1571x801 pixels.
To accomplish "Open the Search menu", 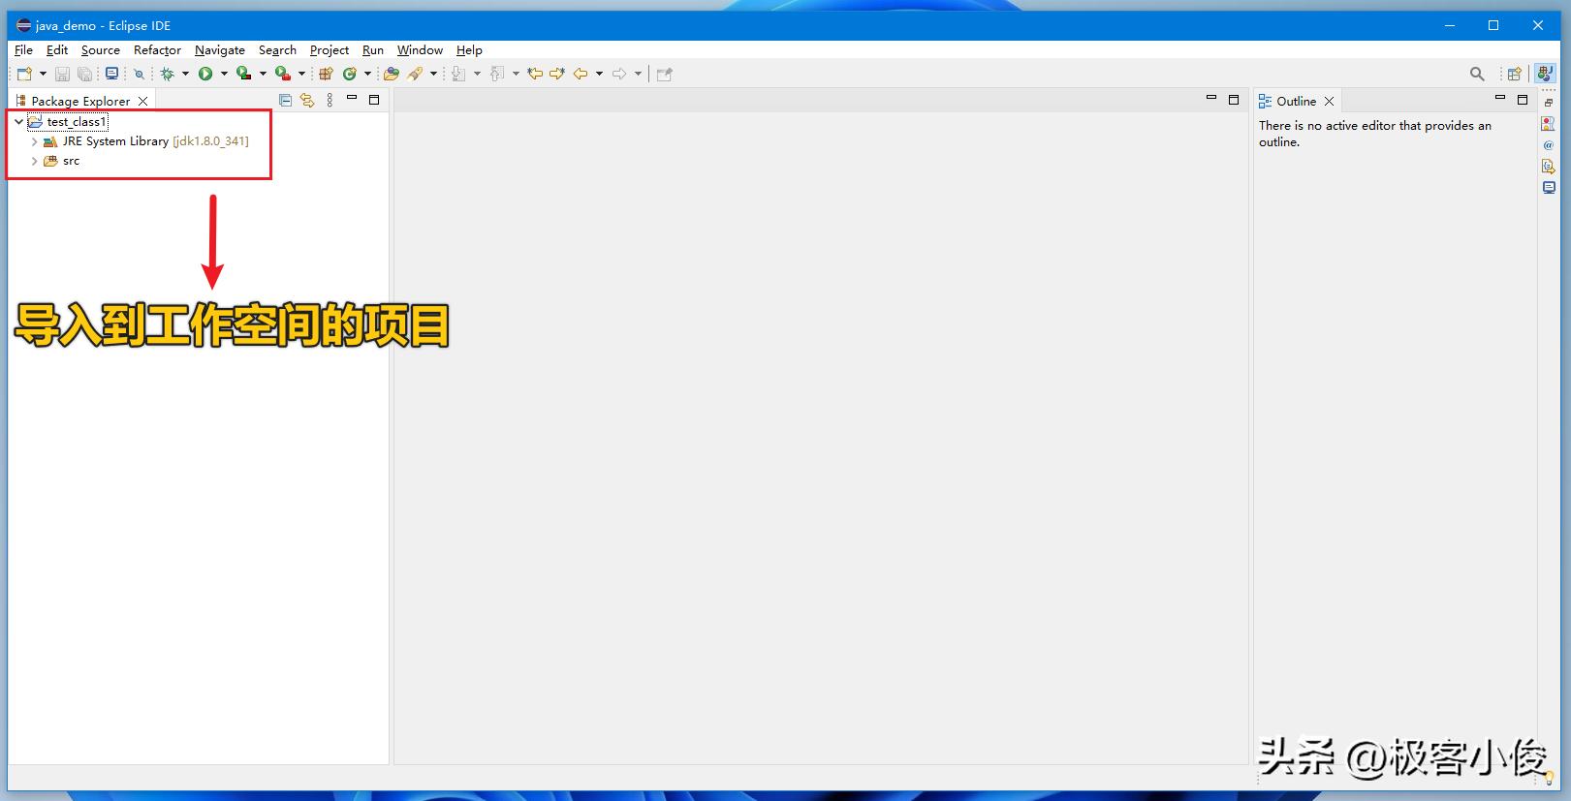I will point(277,50).
